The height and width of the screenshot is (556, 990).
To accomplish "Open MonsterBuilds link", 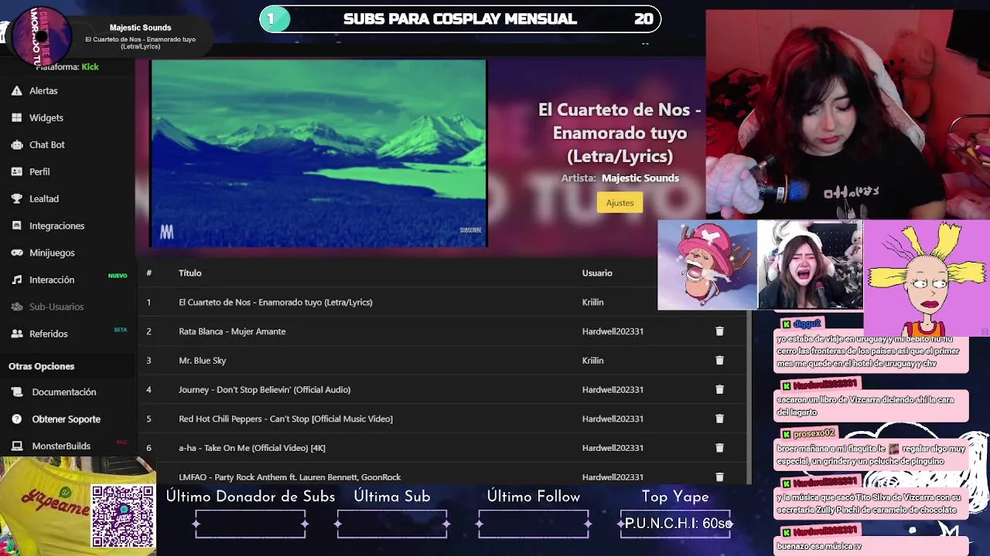I will (x=61, y=446).
